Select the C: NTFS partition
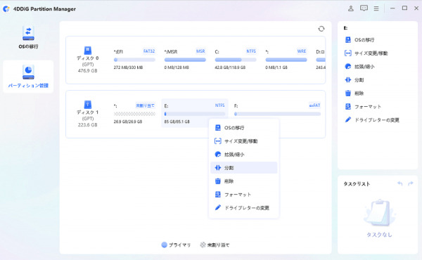Viewport: 422px width, 260px height. pyautogui.click(x=236, y=60)
